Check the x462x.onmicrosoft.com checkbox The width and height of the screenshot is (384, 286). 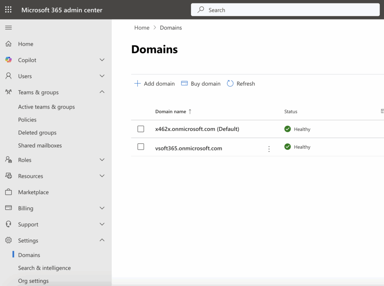click(x=141, y=129)
